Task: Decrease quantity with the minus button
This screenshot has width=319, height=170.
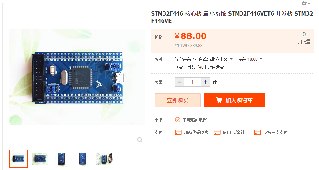Action: [x=180, y=82]
